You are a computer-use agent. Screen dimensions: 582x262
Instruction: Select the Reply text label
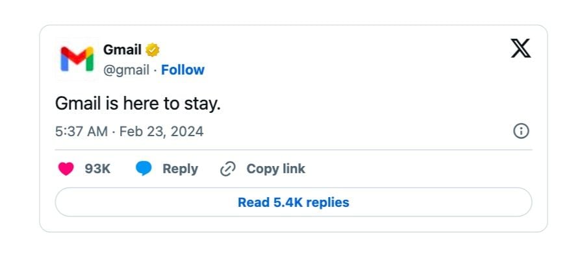tap(181, 169)
